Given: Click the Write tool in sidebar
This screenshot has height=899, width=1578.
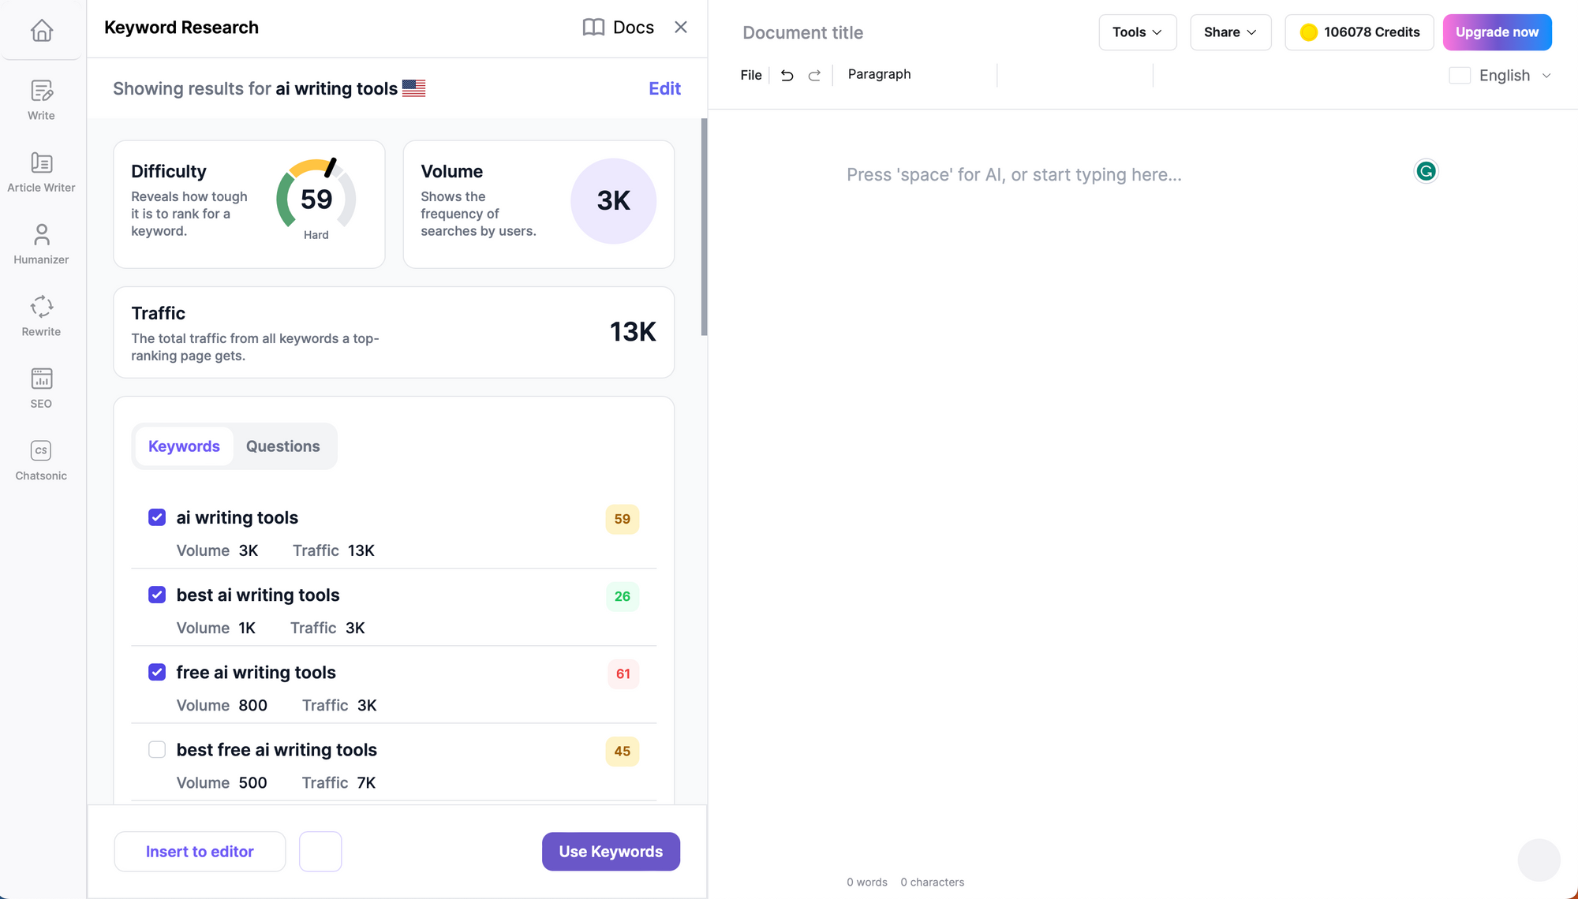Looking at the screenshot, I should tap(43, 99).
